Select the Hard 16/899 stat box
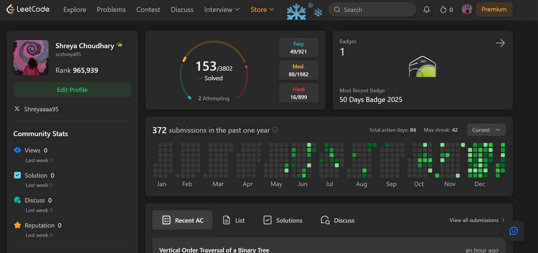The width and height of the screenshot is (538, 253). pos(299,93)
